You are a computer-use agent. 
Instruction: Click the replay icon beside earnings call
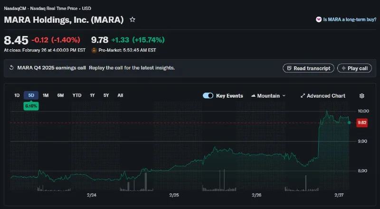(x=11, y=68)
